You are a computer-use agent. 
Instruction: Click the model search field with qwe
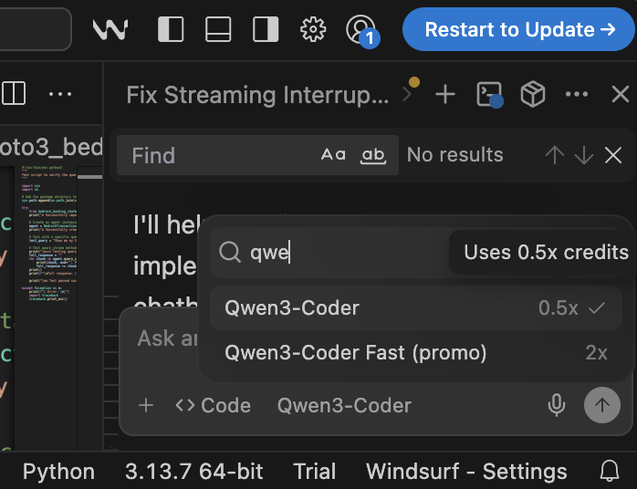pyautogui.click(x=329, y=252)
